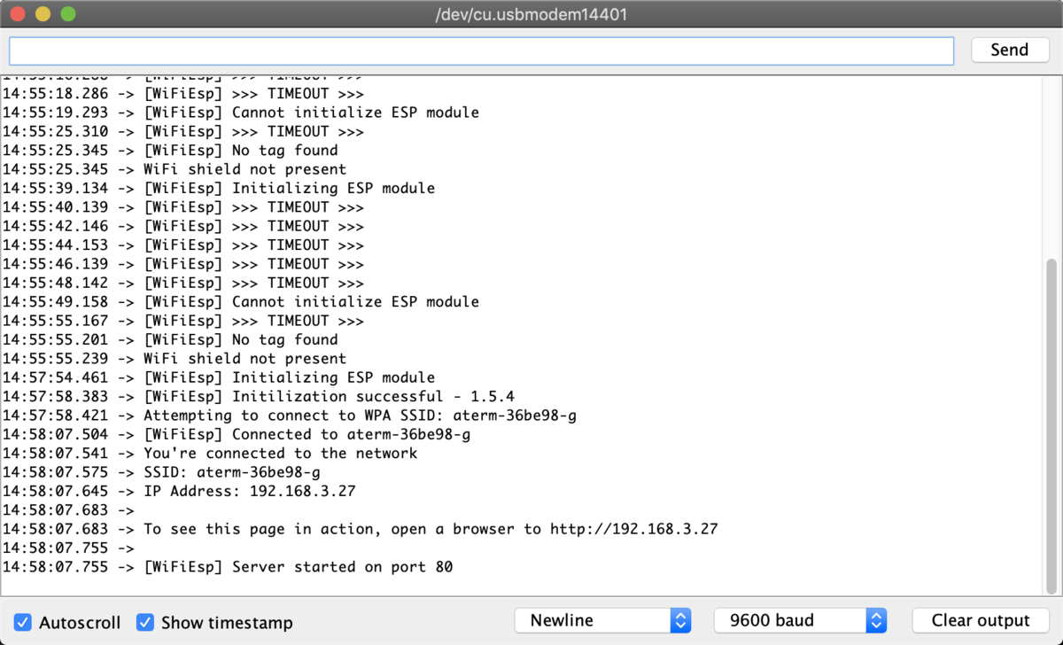1063x645 pixels.
Task: Click 'Initializing ESP module' at 14:57:54.461
Action: 219,377
